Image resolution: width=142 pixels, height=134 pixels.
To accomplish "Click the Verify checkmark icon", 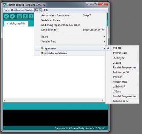I will [x=6, y=16].
